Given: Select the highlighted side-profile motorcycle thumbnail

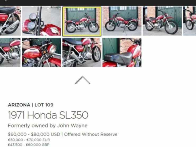Looking at the screenshot, I should tap(82, 21).
